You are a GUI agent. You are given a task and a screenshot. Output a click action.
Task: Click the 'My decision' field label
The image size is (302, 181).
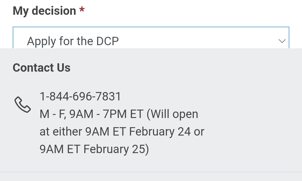pos(44,11)
